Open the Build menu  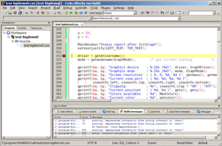[57, 8]
